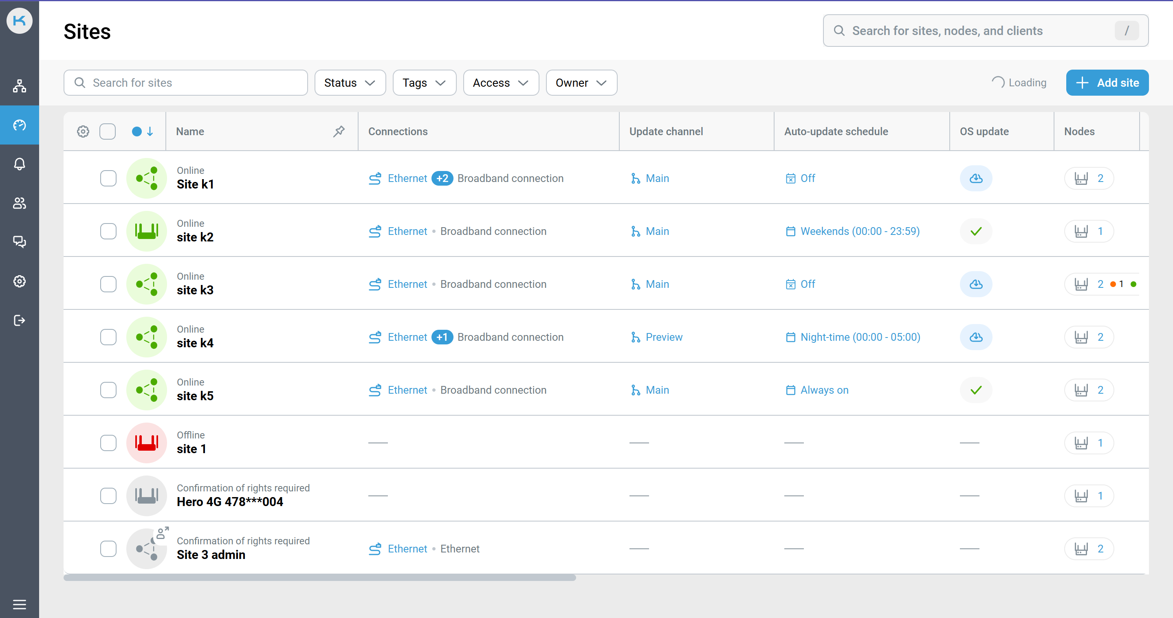Pin the Name column
1173x618 pixels.
(x=339, y=131)
